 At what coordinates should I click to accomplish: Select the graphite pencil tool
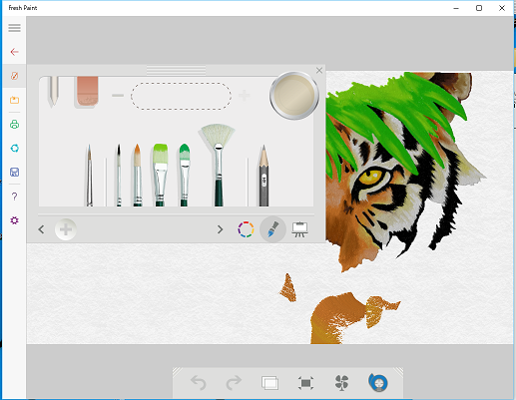[263, 176]
